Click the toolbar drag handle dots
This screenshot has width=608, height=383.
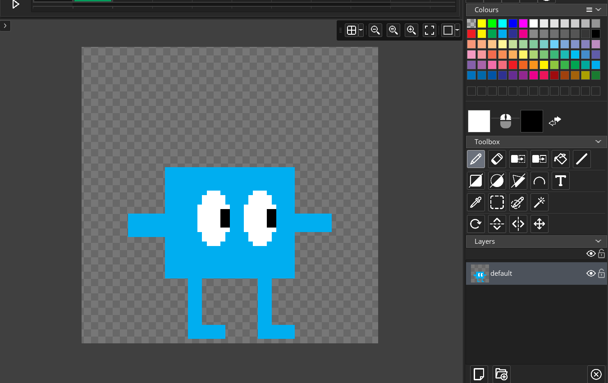click(x=340, y=30)
